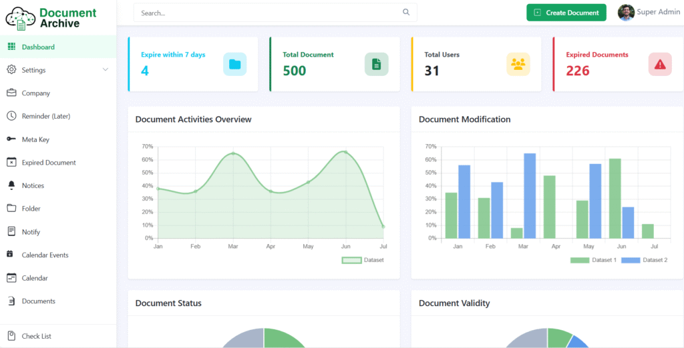Click the blue folder icon on expiry card
This screenshot has height=348, width=684.
coord(234,64)
